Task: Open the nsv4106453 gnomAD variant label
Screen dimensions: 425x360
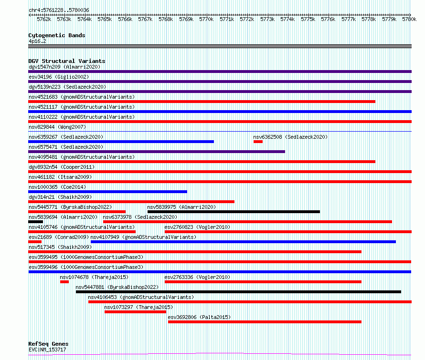Action: tap(141, 297)
